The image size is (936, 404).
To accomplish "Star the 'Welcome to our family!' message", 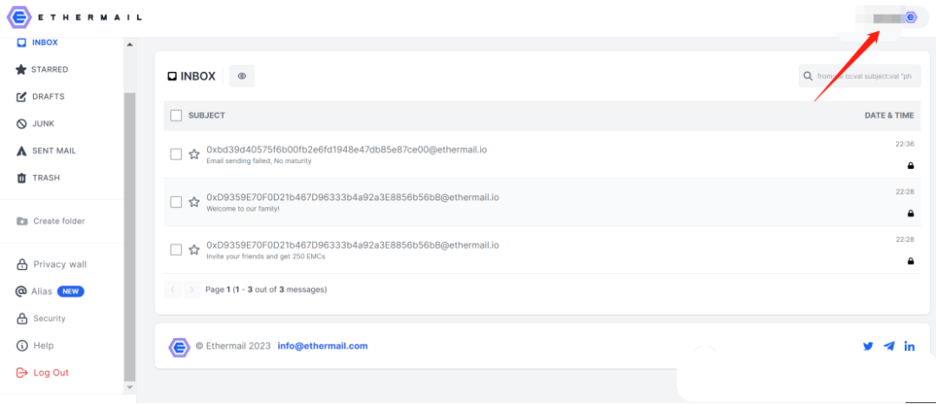I will click(193, 202).
